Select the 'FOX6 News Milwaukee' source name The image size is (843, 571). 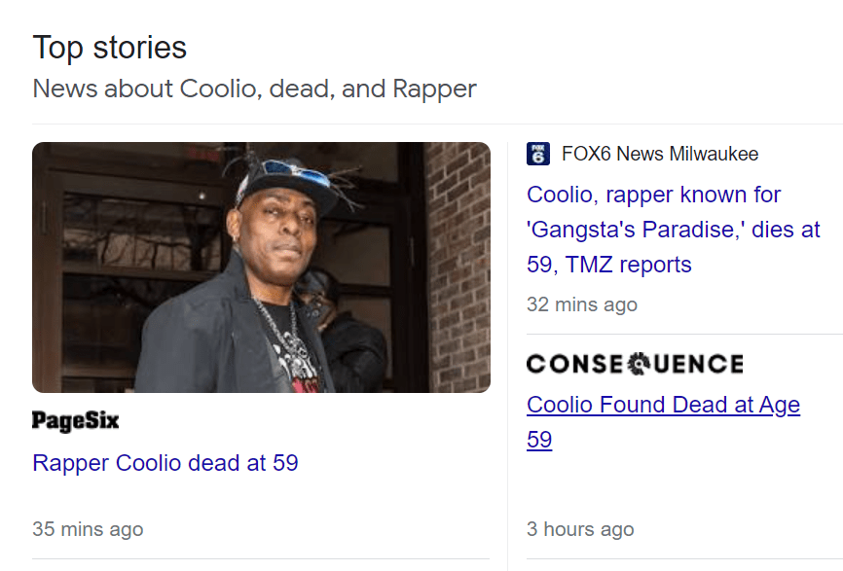coord(660,154)
